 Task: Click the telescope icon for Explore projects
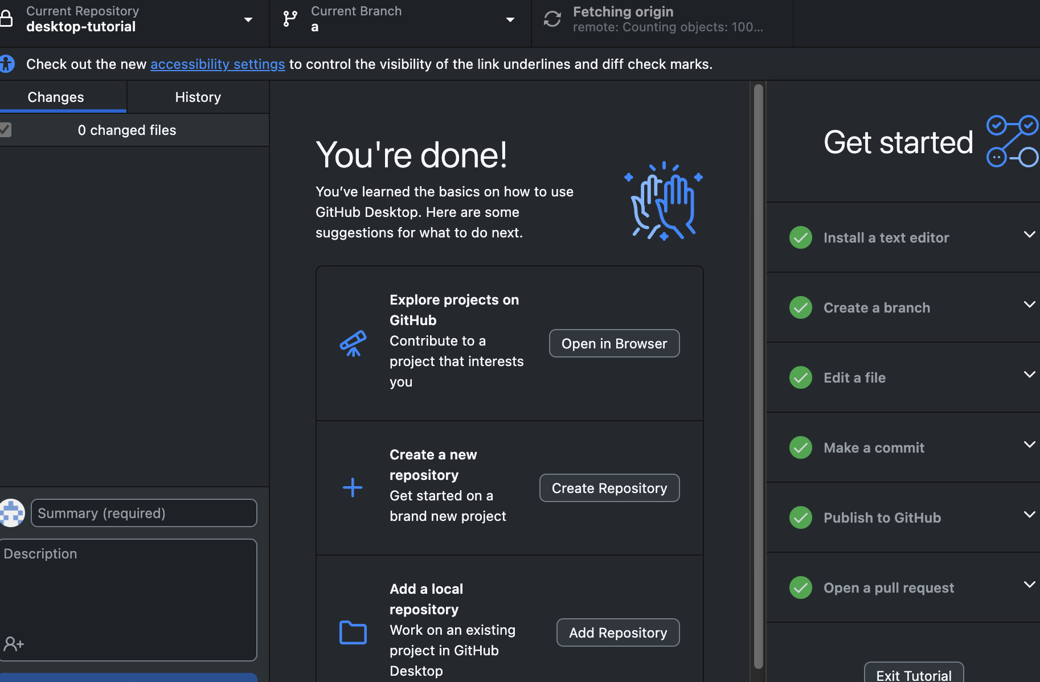(353, 343)
